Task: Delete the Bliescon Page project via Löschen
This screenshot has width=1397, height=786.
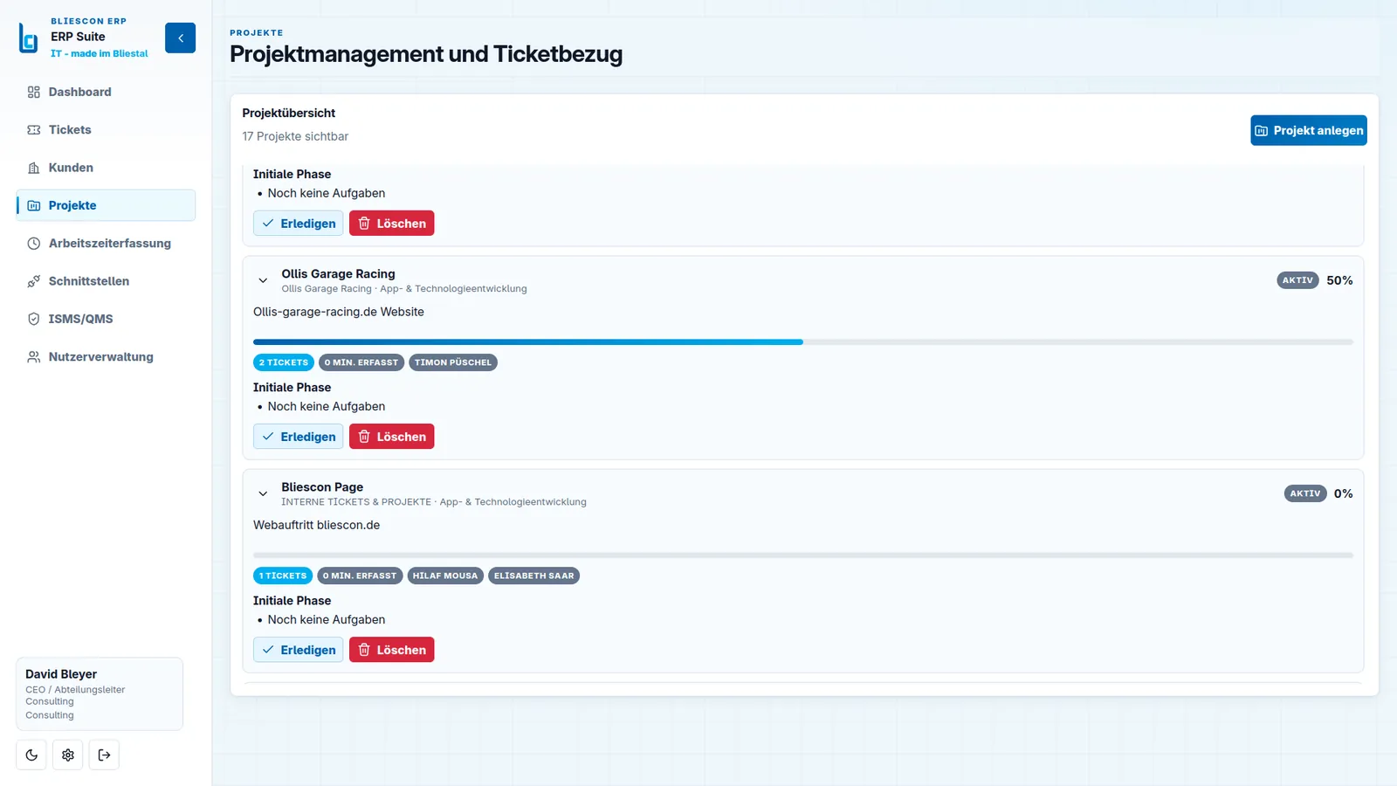Action: 391,650
